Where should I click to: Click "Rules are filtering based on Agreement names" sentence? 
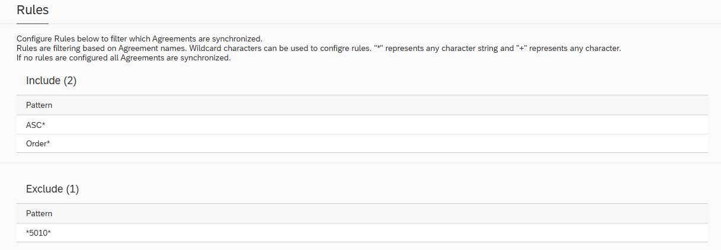[102, 49]
